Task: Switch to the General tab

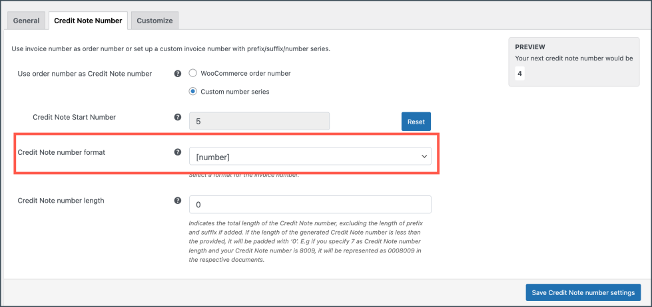Action: point(27,21)
